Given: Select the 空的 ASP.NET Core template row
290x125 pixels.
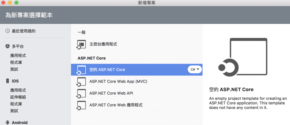Looking at the screenshot, I should coord(137,70).
